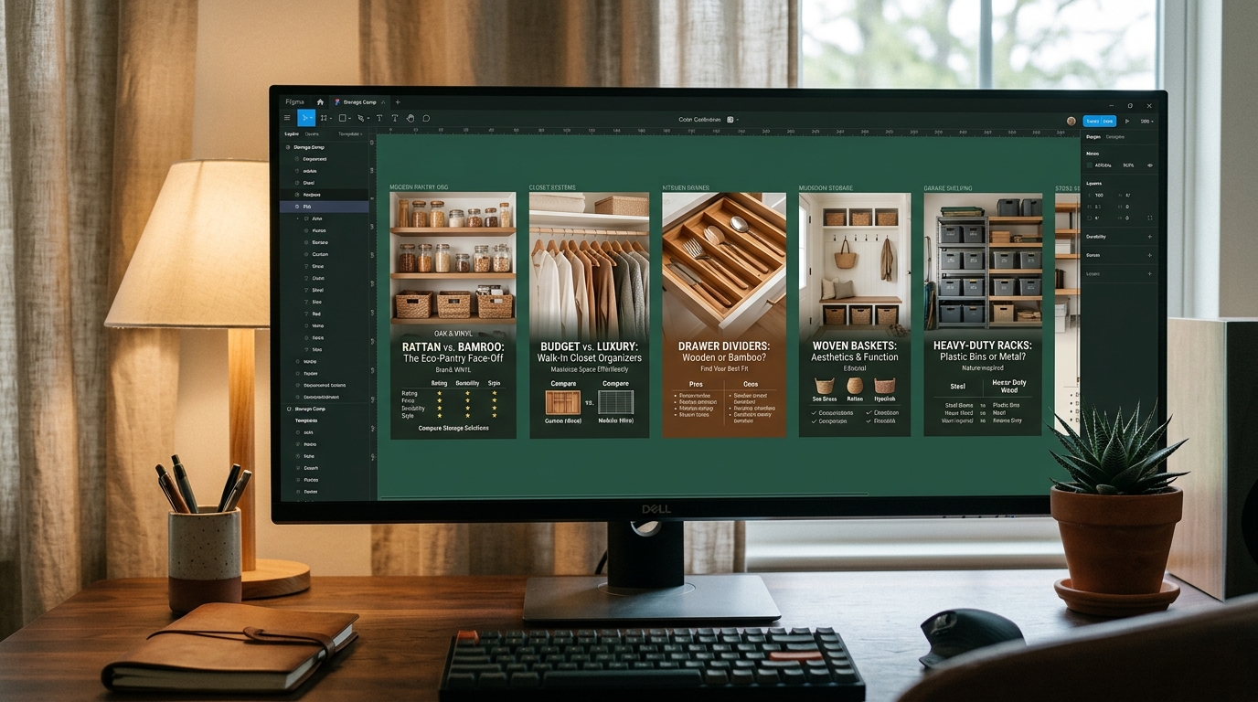Viewport: 1258px width, 702px height.
Task: Select the Rectangle shape tool
Action: 343,118
